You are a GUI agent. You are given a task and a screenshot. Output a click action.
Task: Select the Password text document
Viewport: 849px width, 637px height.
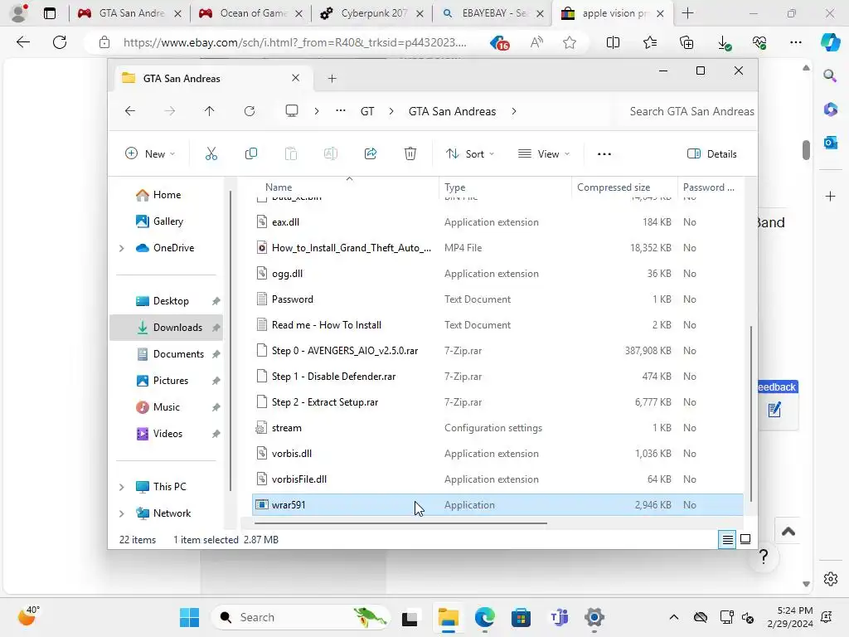(497, 299)
